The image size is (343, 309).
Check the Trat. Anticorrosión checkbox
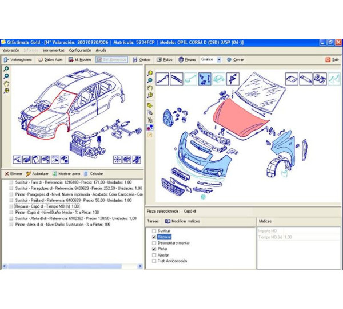(154, 261)
